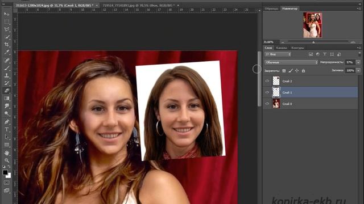Lock all layer attributes with padlock

point(303,71)
